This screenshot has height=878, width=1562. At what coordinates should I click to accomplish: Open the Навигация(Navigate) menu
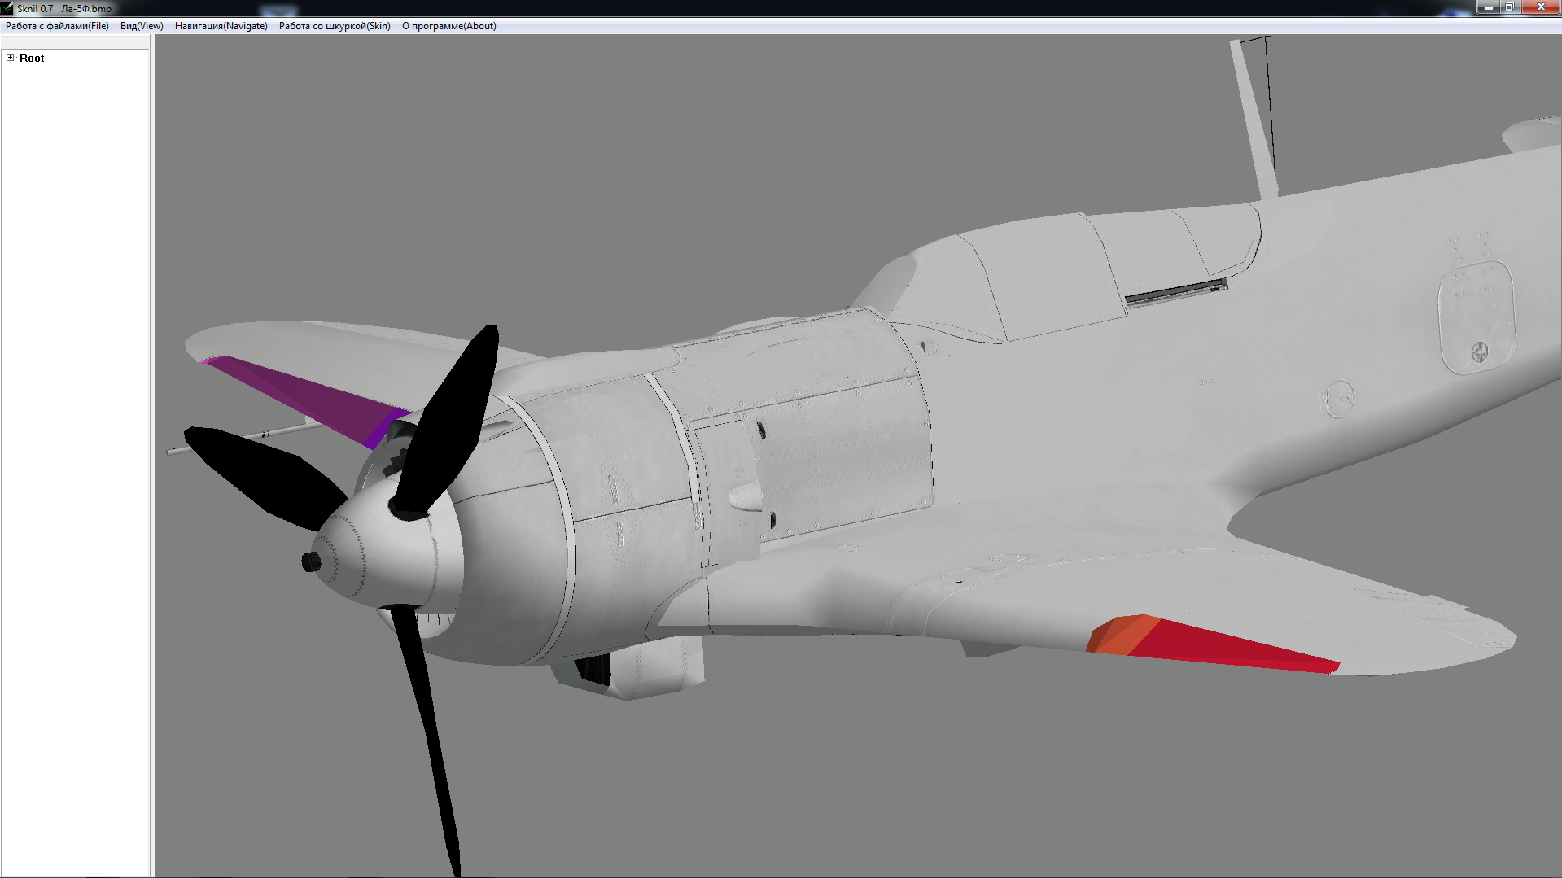click(221, 26)
